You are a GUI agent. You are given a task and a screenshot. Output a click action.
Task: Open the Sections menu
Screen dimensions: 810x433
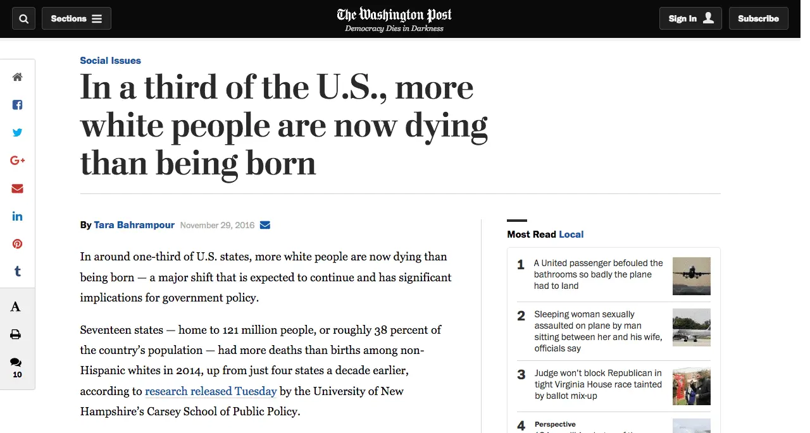77,19
